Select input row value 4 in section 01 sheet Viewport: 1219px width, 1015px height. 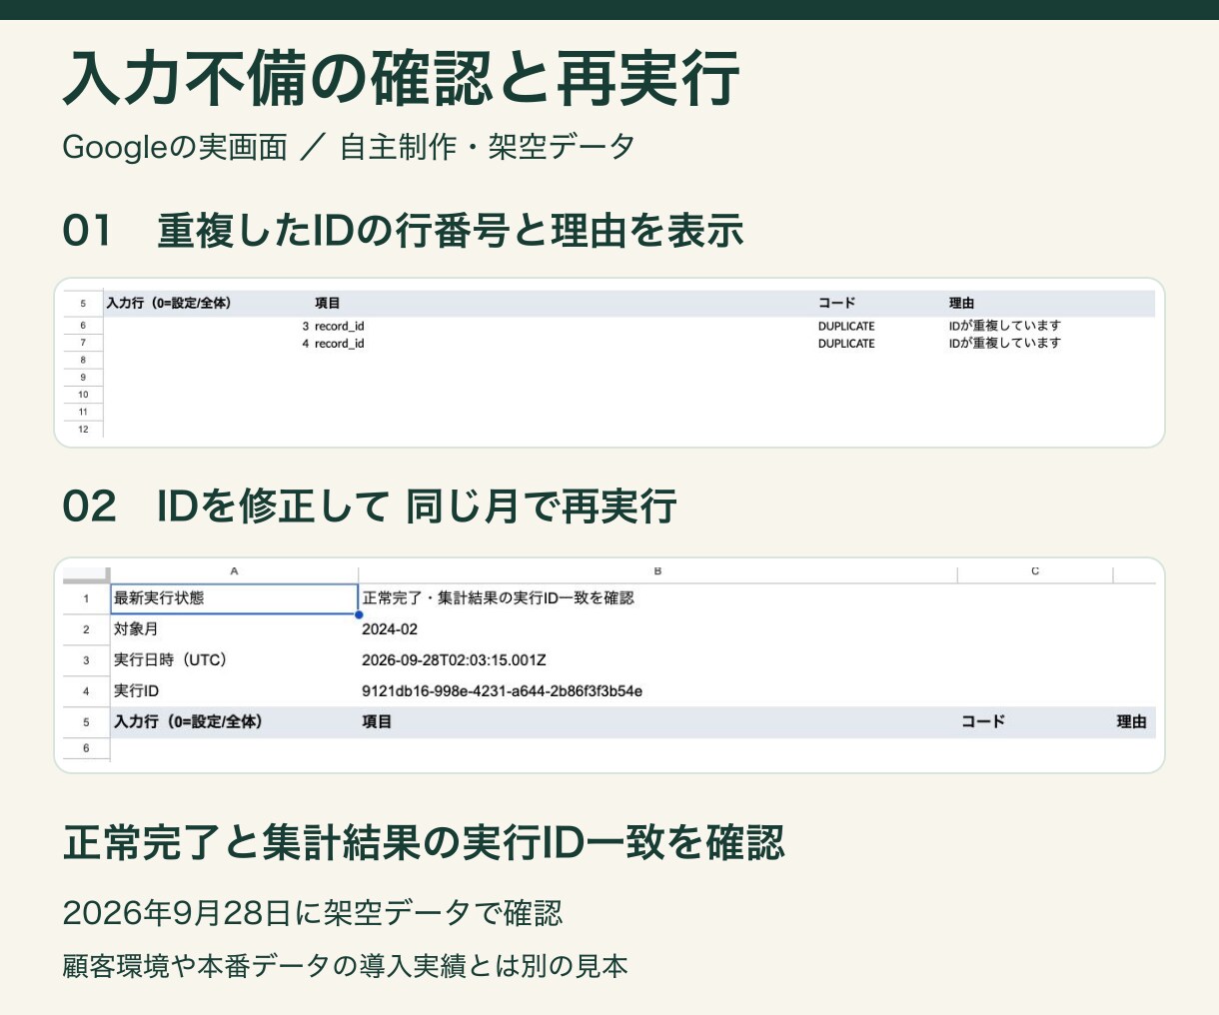click(306, 344)
